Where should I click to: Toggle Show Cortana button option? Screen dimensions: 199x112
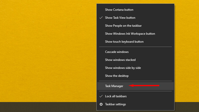click(x=119, y=10)
